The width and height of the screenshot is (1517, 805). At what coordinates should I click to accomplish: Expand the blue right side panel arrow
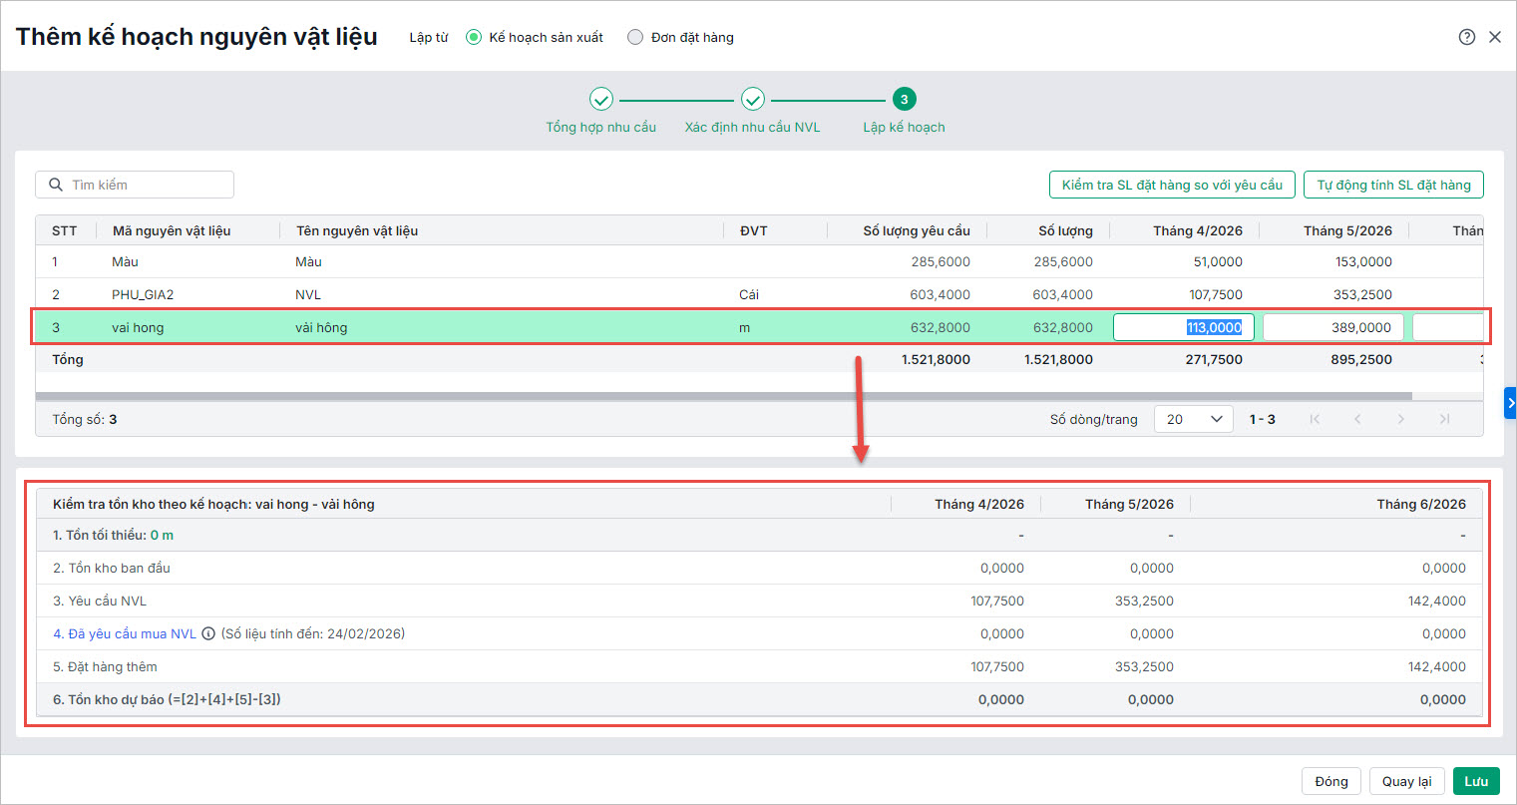point(1510,403)
